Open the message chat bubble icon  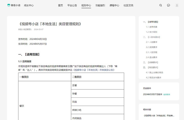[168, 5]
